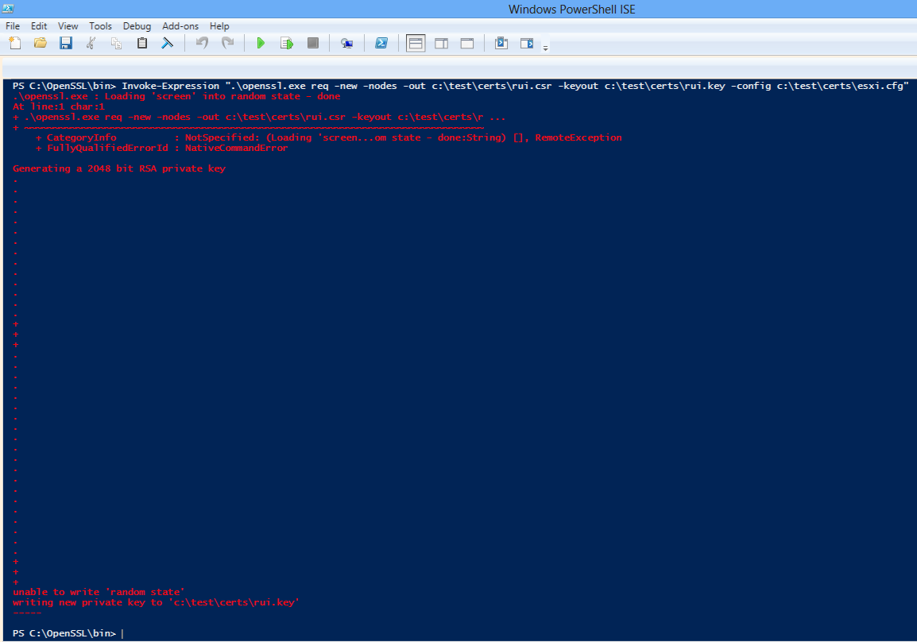Show the script pane maximized

point(467,43)
